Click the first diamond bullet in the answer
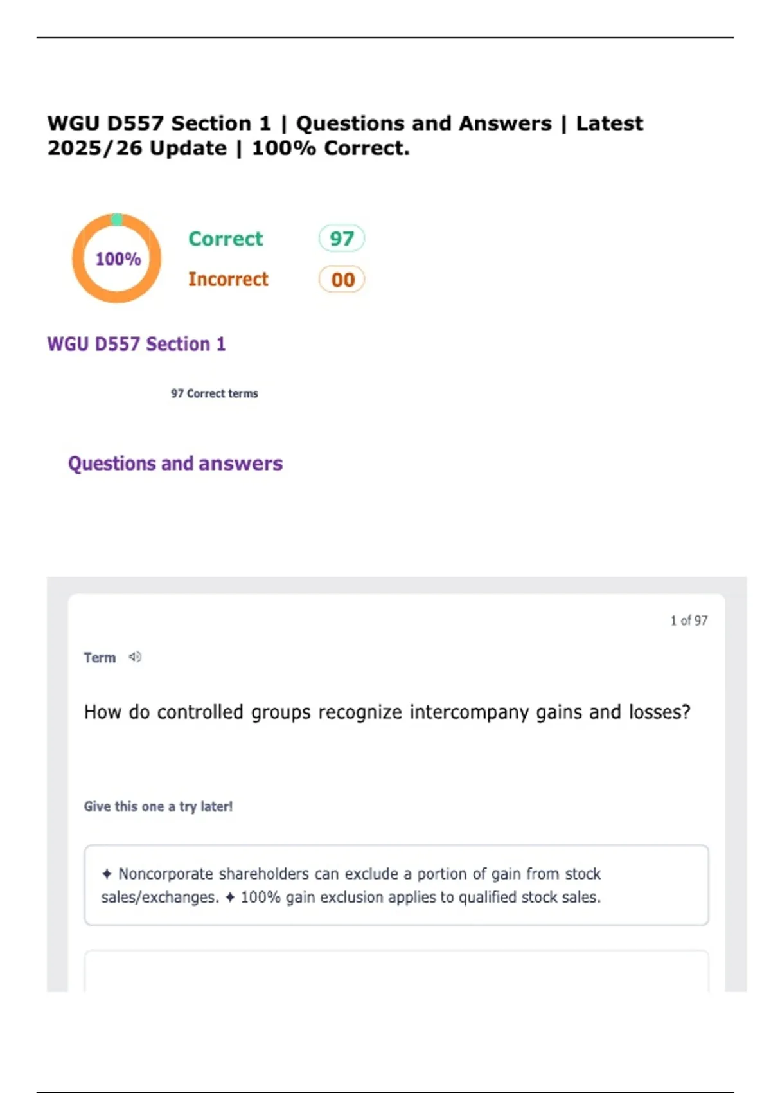Image resolution: width=771 pixels, height=1093 pixels. pyautogui.click(x=107, y=874)
